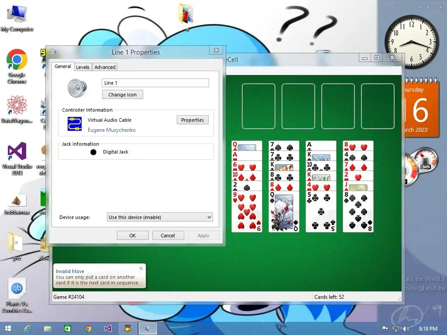Select the 5 of clubs card
447x335 pixels.
click(321, 212)
